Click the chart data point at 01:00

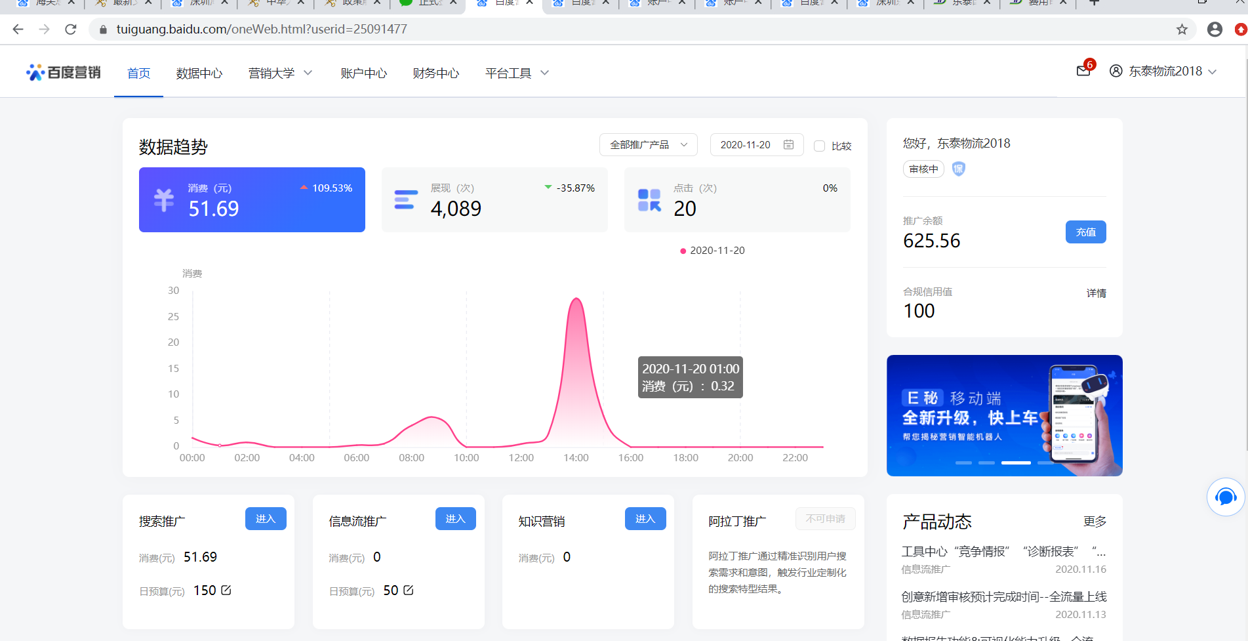220,445
